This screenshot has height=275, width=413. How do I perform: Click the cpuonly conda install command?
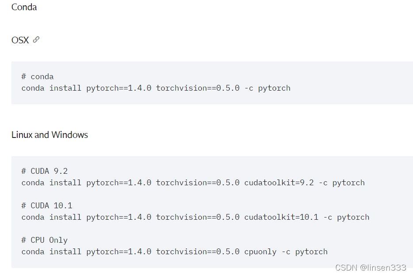click(x=174, y=252)
